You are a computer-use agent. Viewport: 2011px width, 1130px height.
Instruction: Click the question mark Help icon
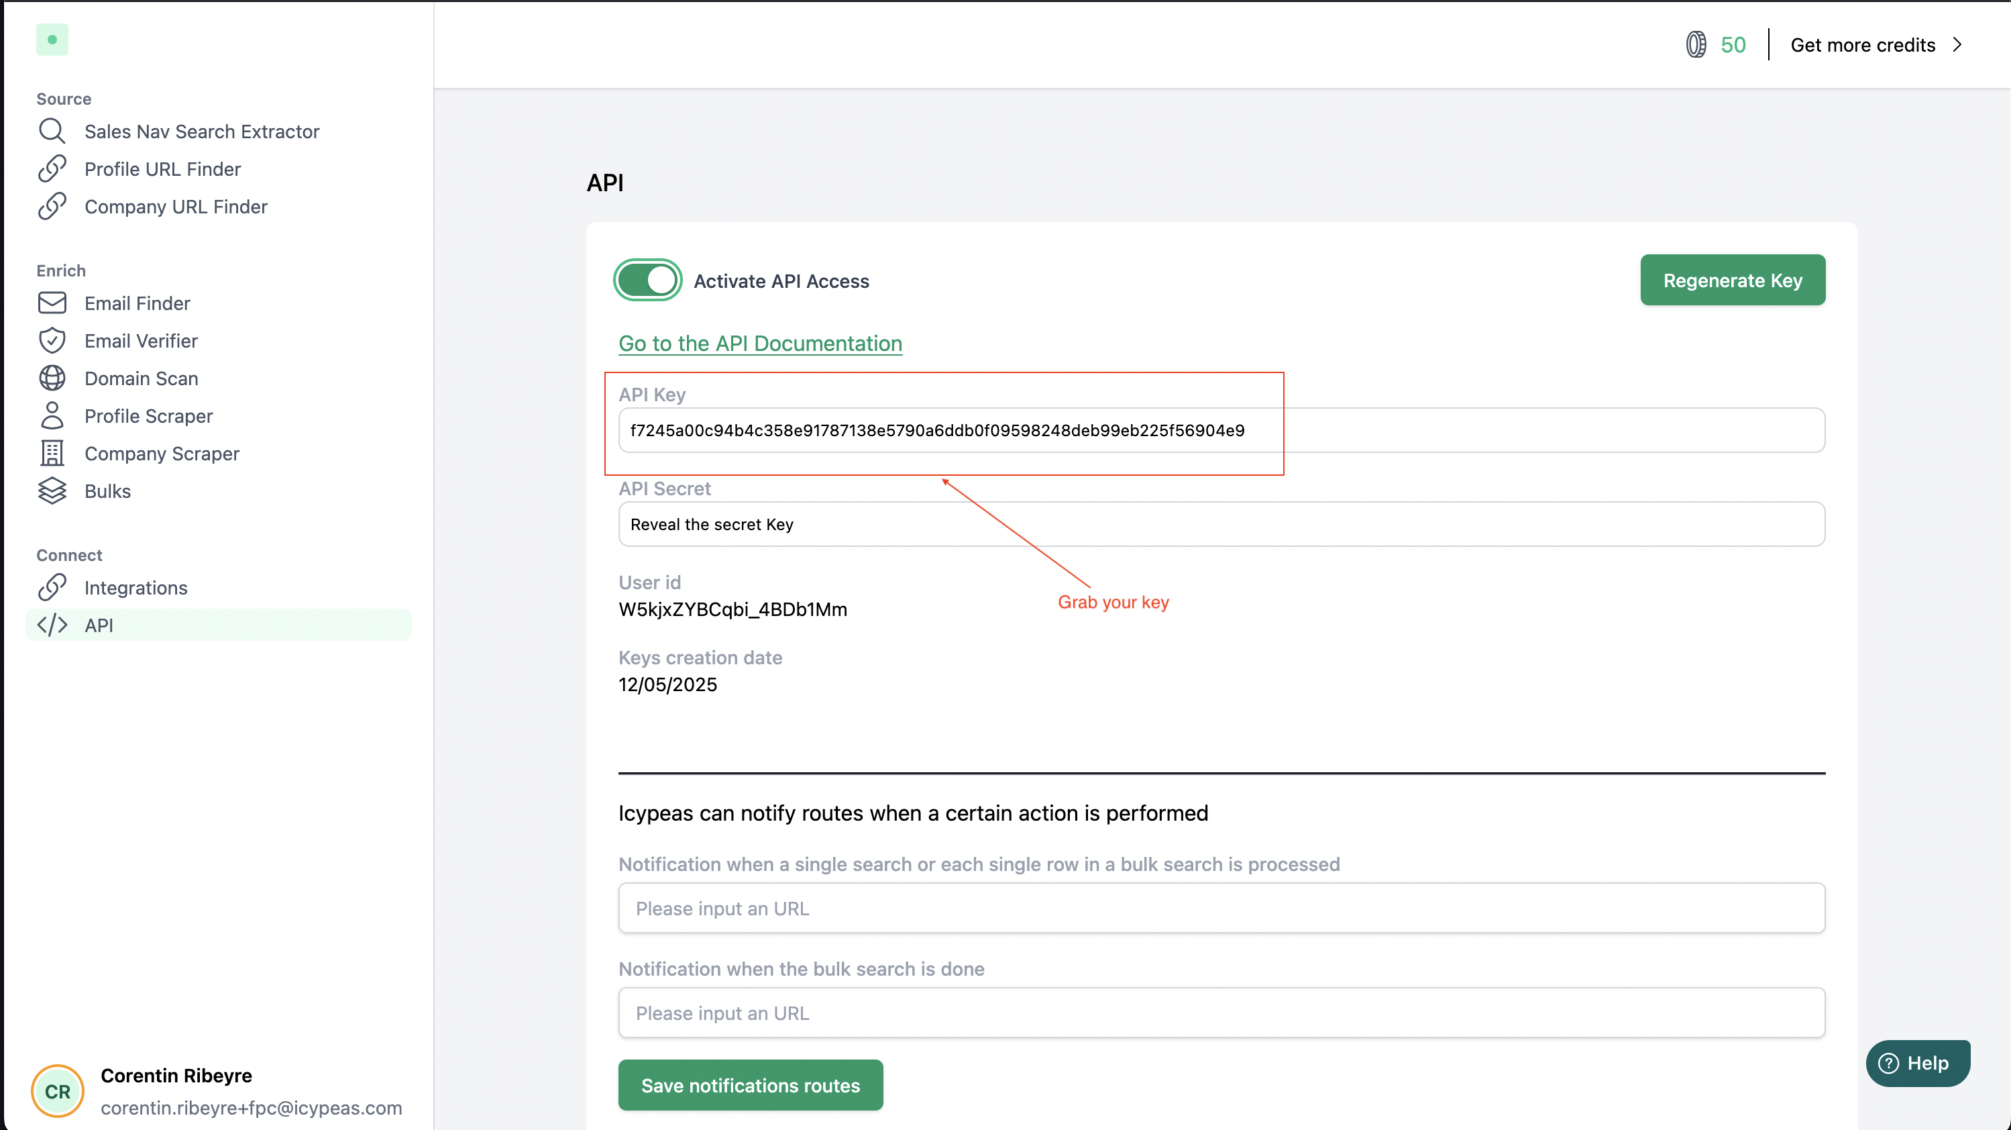click(x=1888, y=1063)
